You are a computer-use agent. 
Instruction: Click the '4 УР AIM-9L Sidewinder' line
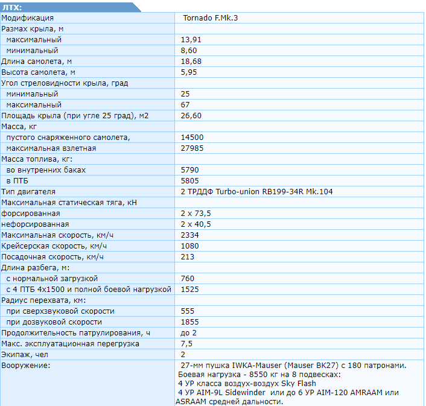(x=288, y=392)
